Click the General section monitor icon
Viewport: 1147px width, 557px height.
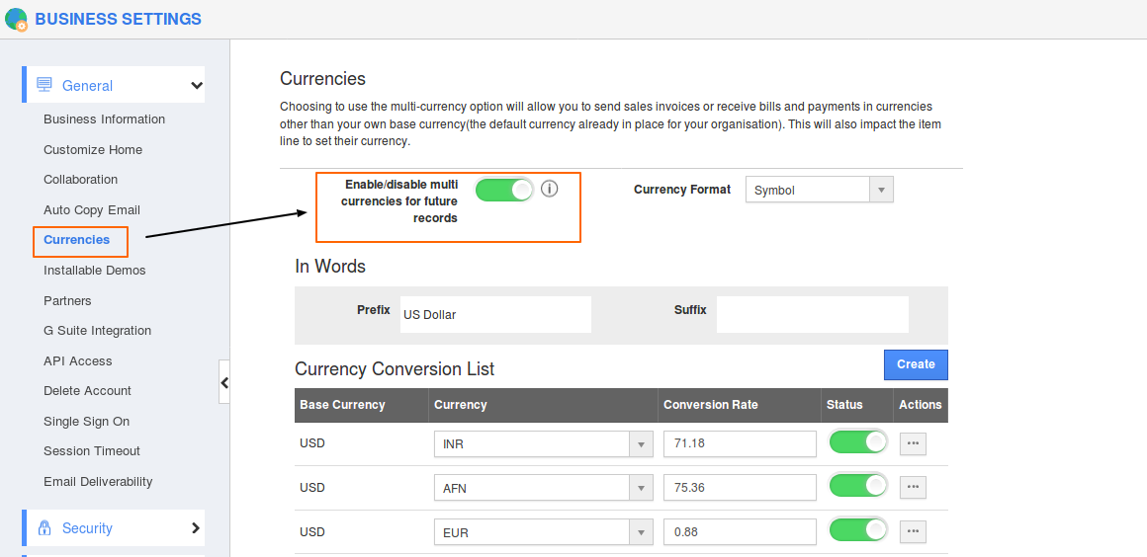44,85
